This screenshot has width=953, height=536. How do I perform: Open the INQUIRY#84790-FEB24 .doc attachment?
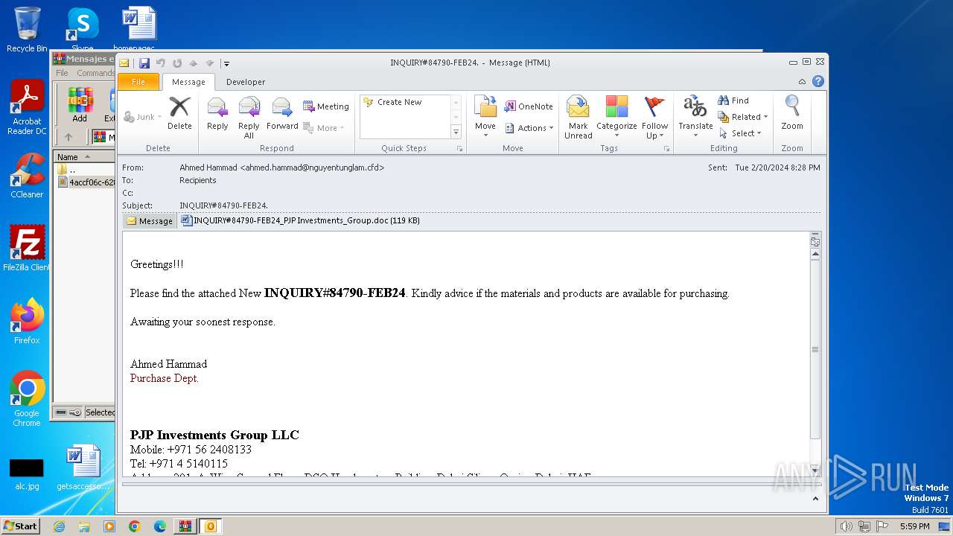coord(300,220)
